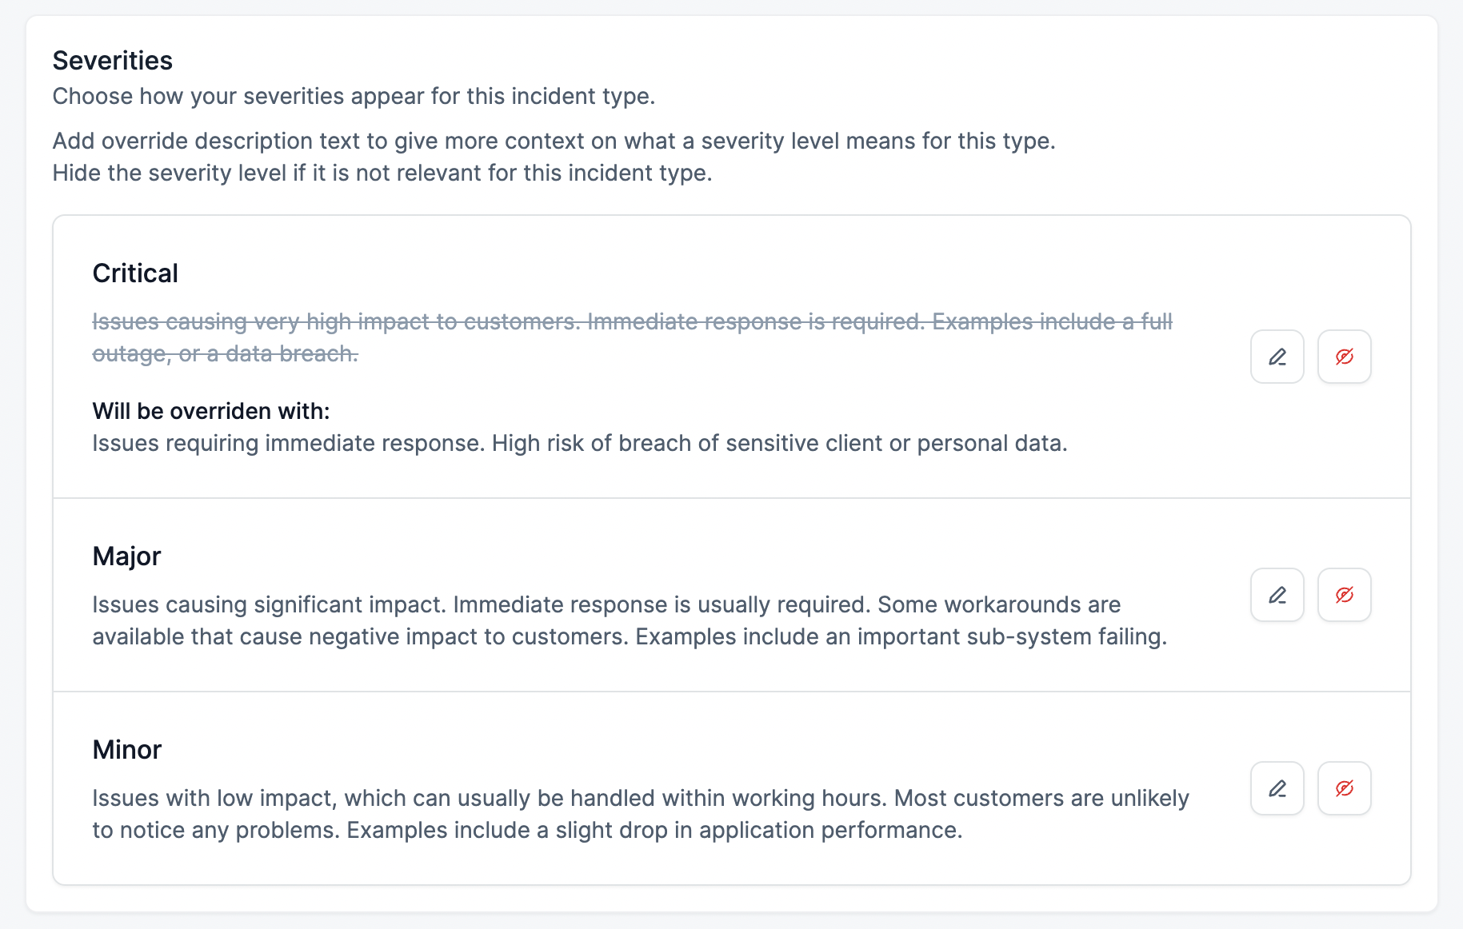
Task: Hide the Major severity level
Action: 1344,595
